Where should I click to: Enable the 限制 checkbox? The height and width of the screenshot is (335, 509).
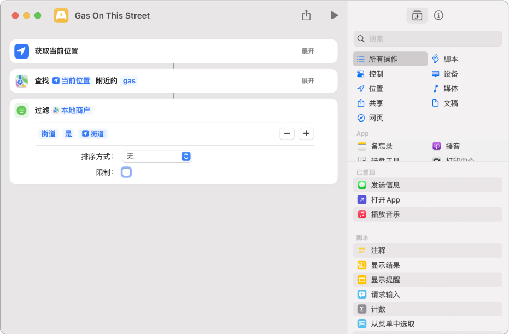coord(126,172)
